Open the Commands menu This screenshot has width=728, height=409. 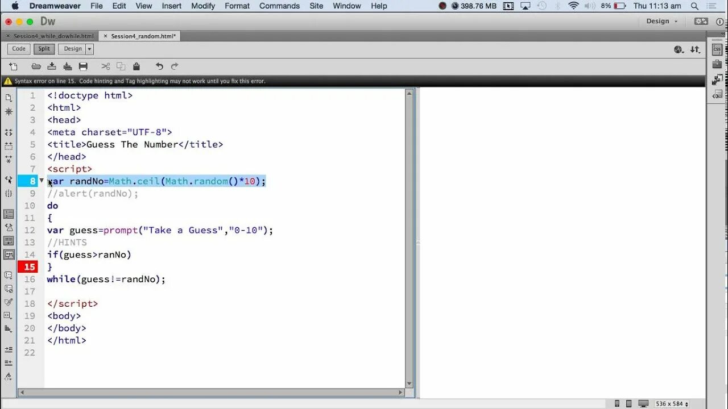click(x=279, y=6)
